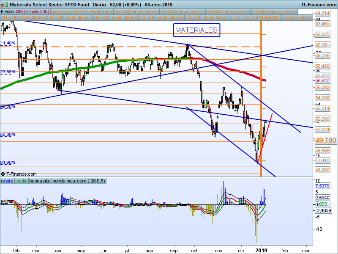
Task: Click the chart icon in the title bar
Action: 3,4
